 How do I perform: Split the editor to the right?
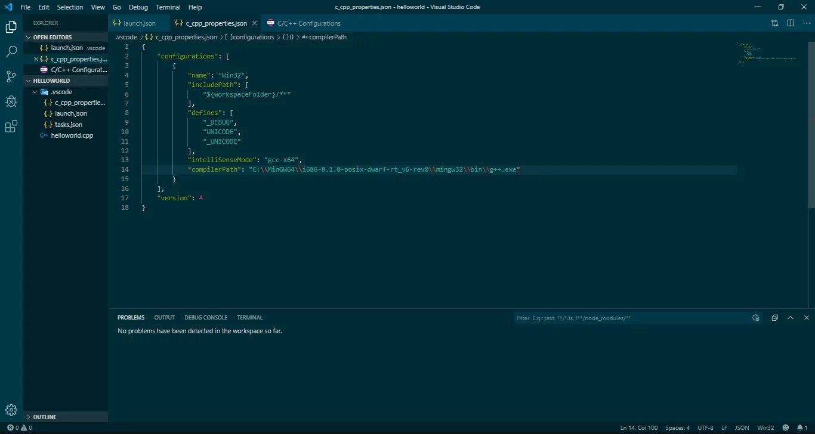(791, 23)
